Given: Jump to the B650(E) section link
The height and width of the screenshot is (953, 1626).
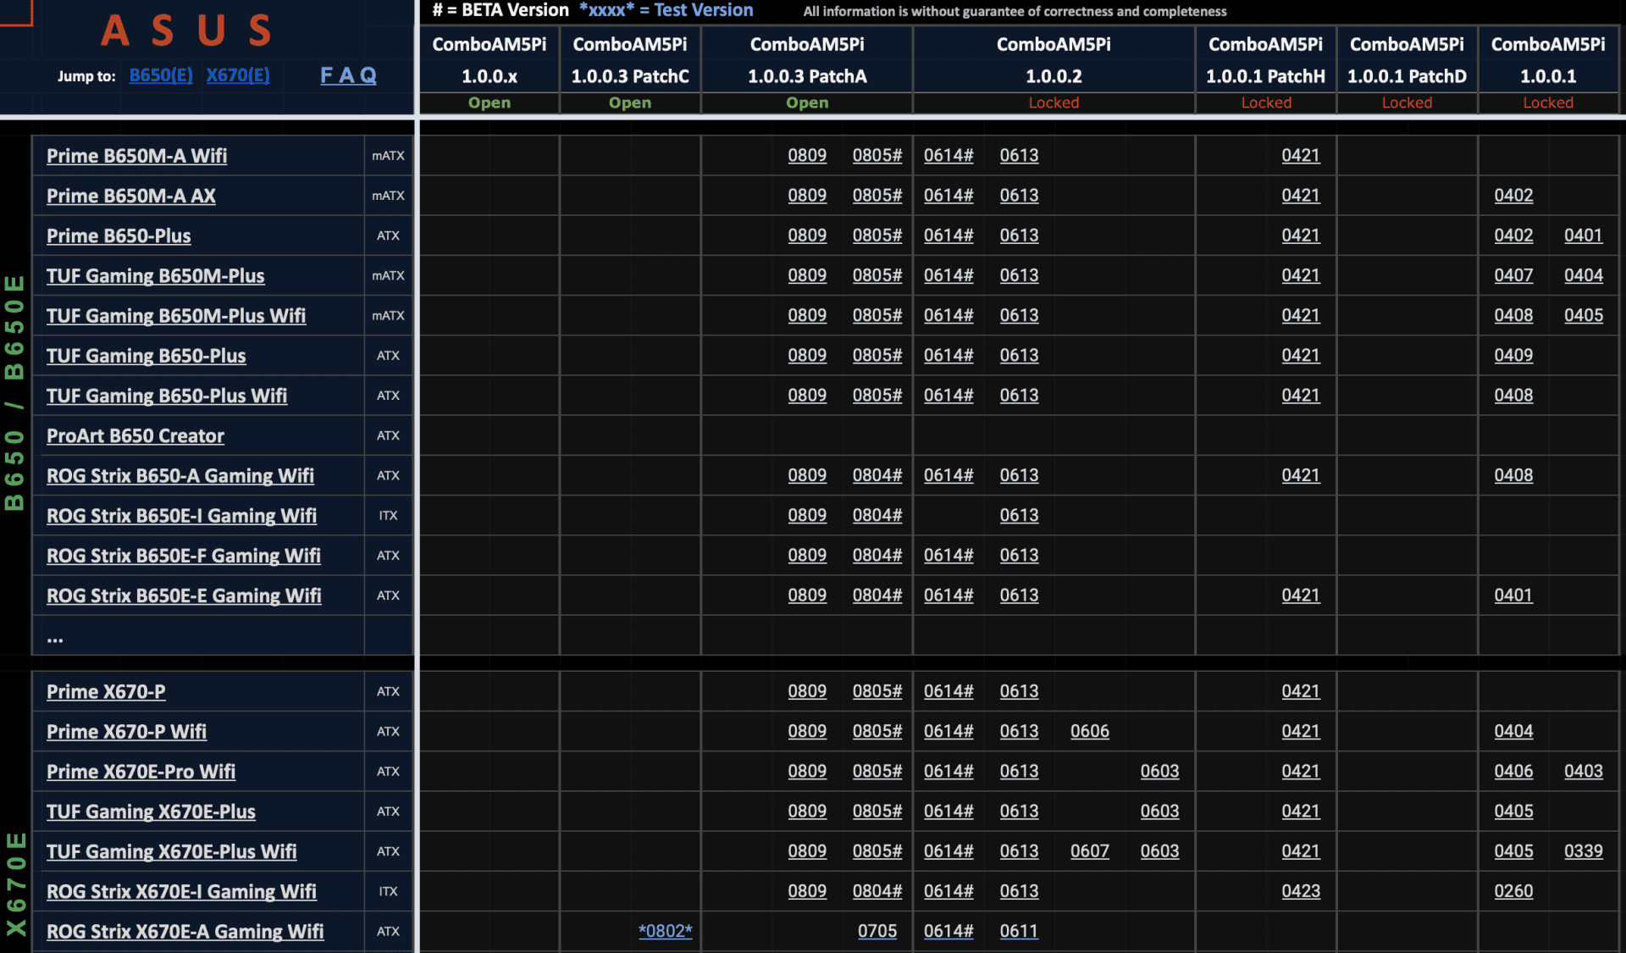Looking at the screenshot, I should tap(161, 75).
